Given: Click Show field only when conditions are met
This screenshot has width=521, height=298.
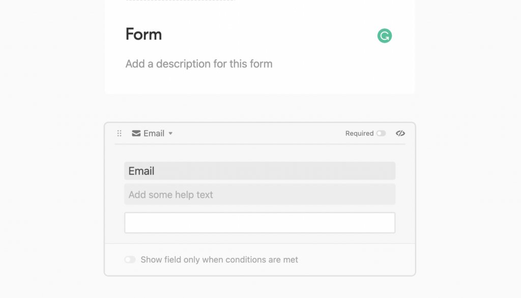Looking at the screenshot, I should pyautogui.click(x=219, y=259).
